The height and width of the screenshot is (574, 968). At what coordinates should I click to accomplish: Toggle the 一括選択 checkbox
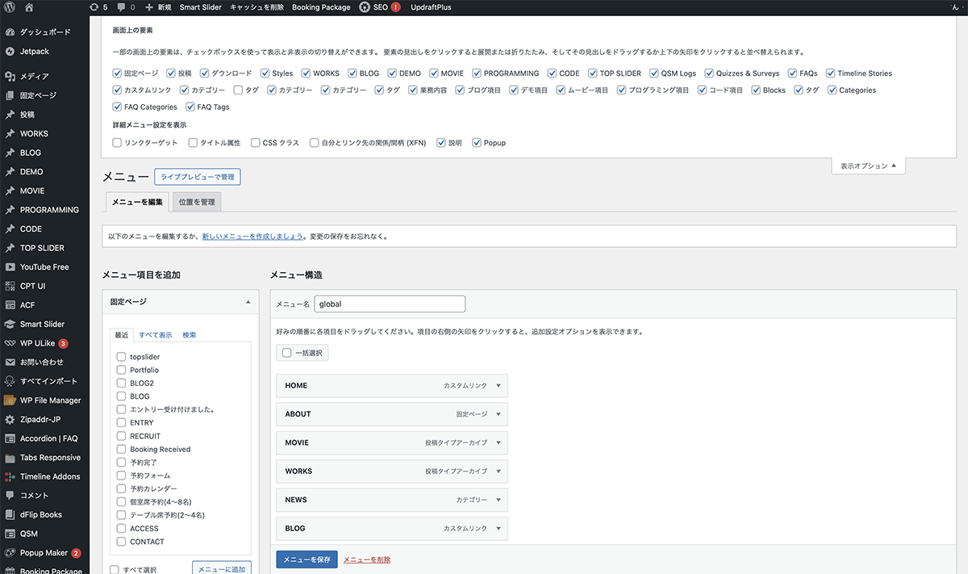point(287,353)
